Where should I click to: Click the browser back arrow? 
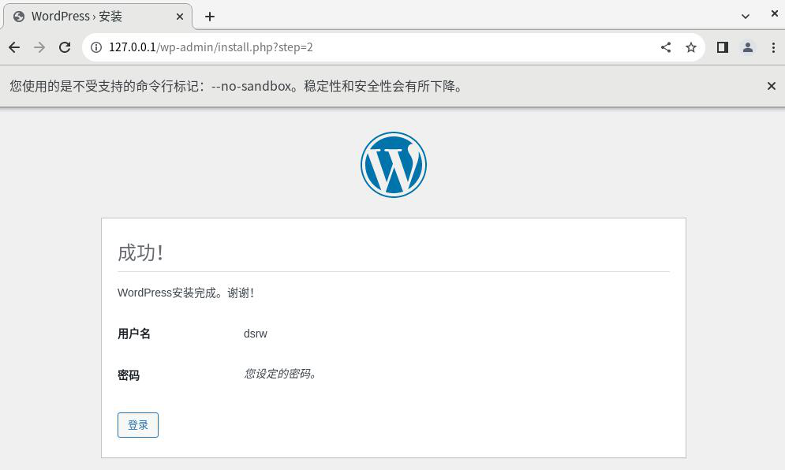pyautogui.click(x=14, y=47)
